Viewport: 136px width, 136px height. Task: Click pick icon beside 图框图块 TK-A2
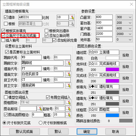pyautogui.click(x=68, y=102)
